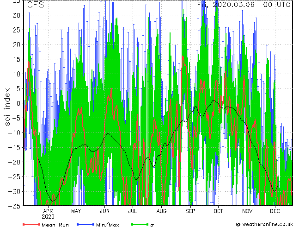The image size is (293, 227).
Task: Click the weatheronline.co.uk copyright text
Action: 264,224
